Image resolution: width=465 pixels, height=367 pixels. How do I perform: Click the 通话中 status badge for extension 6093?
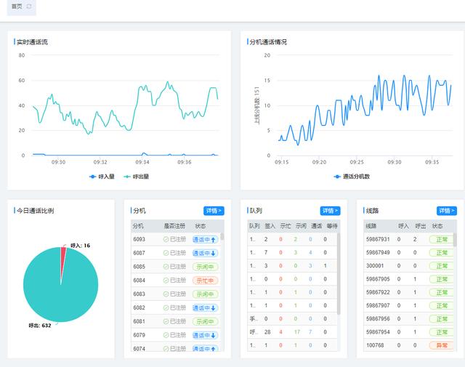tap(205, 239)
